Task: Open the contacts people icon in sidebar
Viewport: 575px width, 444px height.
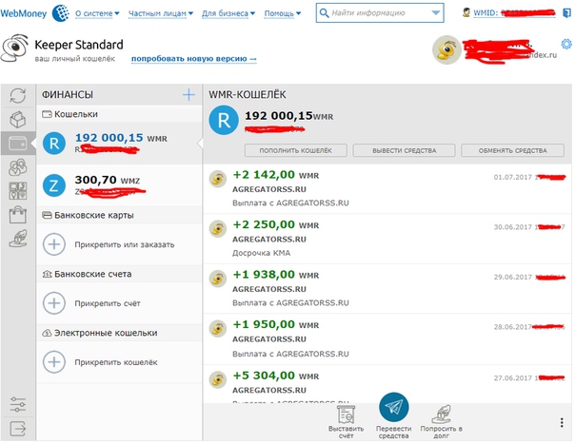Action: 17,167
